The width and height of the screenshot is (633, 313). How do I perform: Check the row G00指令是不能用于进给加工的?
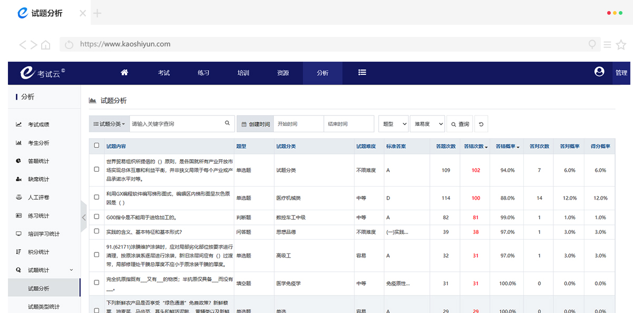coord(97,217)
